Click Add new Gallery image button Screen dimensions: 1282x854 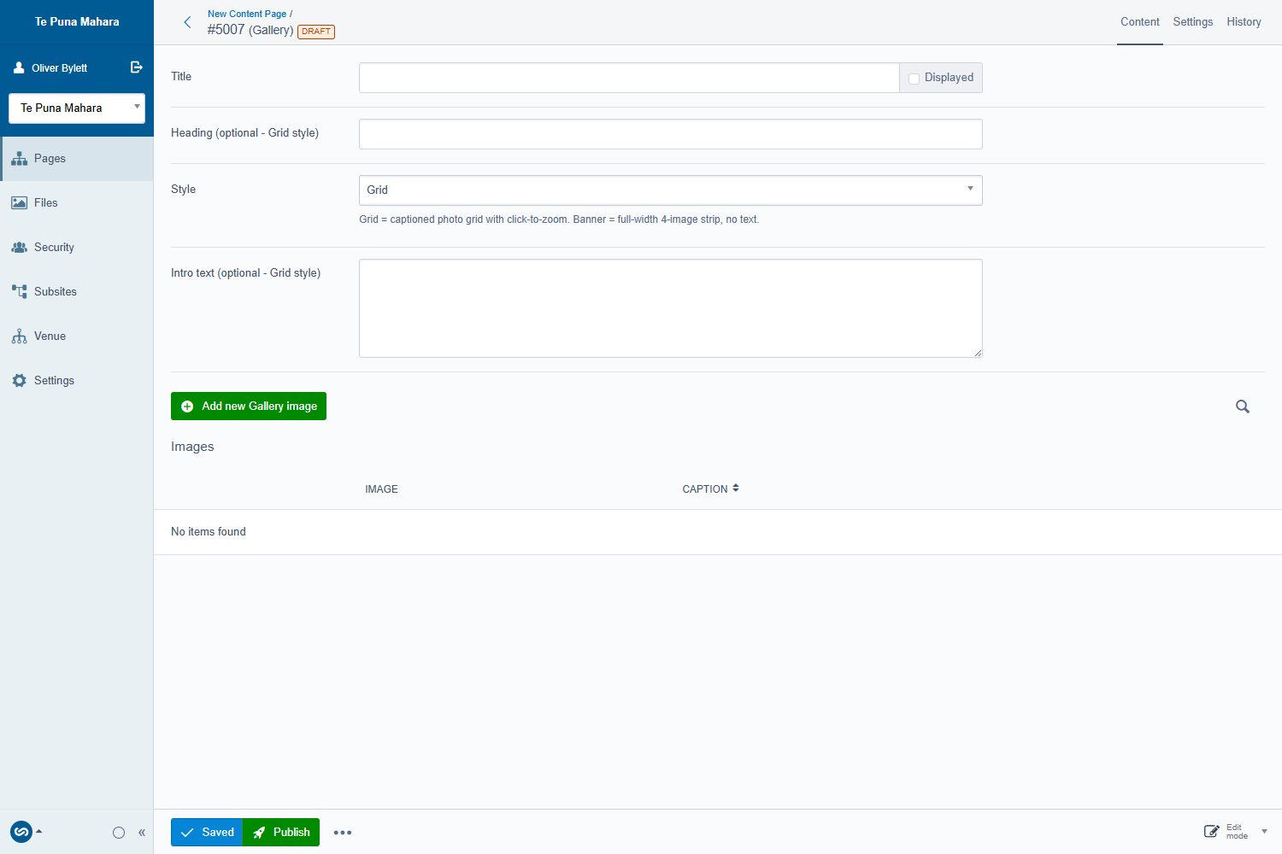pos(249,407)
